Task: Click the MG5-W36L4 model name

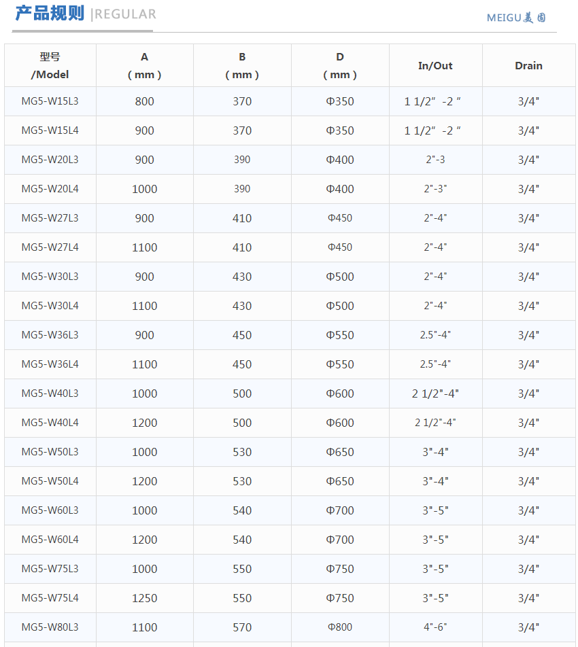Action: 50,364
